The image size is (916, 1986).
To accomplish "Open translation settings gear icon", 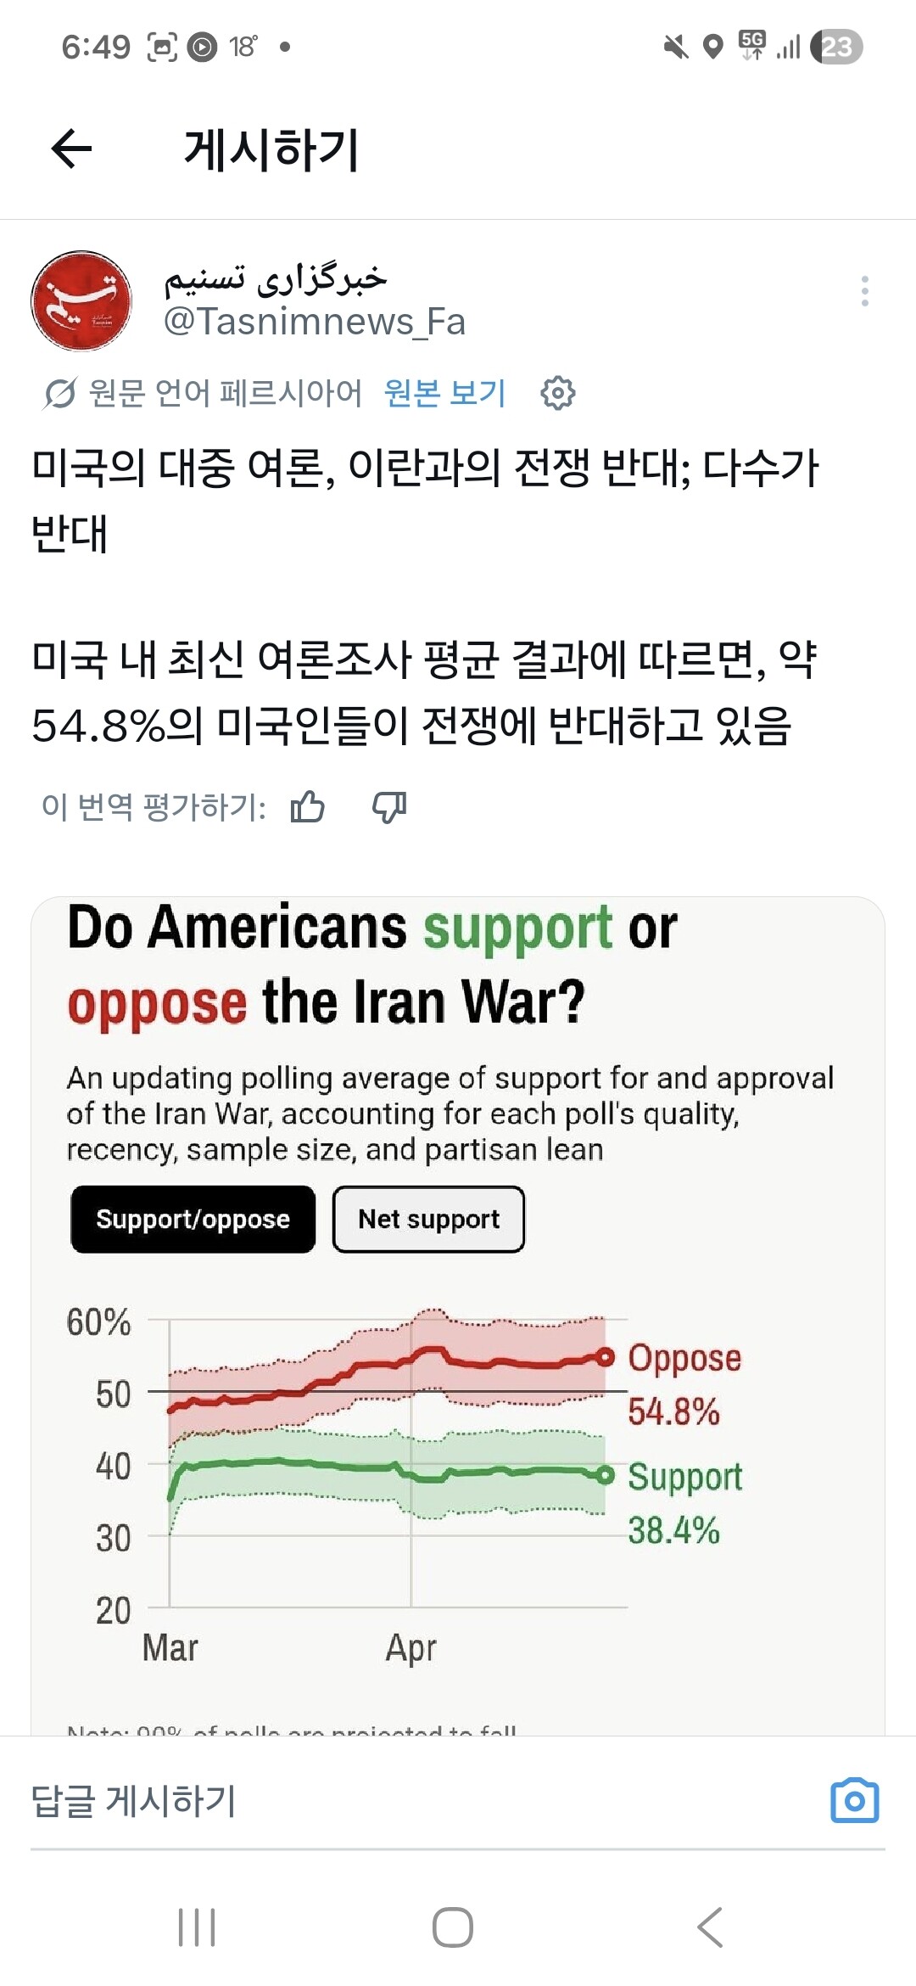I will tap(558, 393).
